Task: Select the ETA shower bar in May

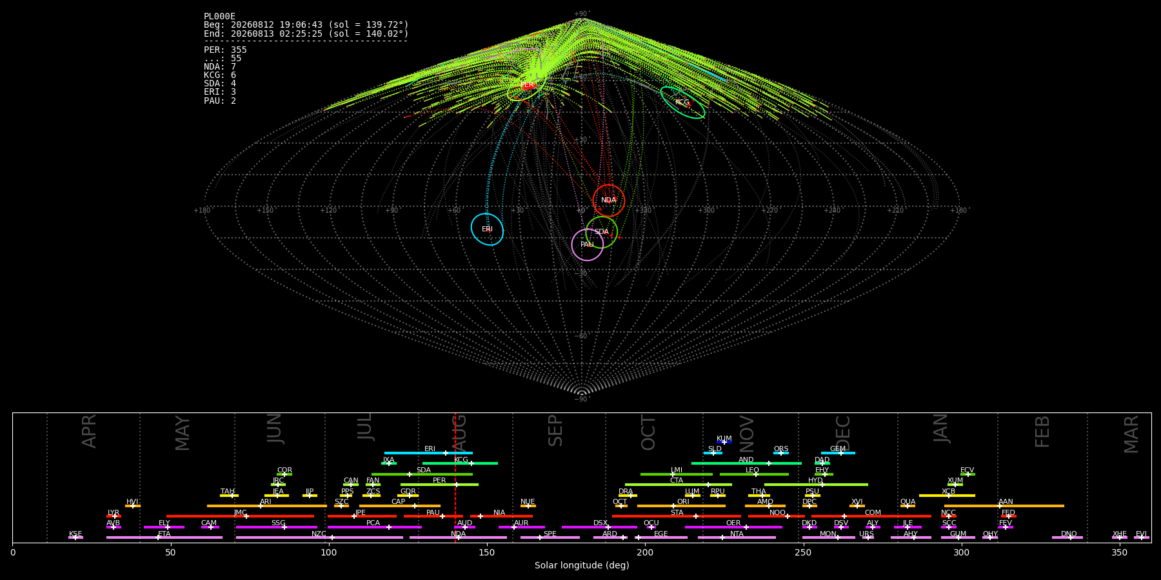Action: (x=164, y=537)
